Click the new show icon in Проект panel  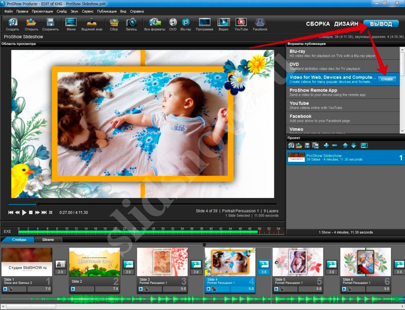click(291, 145)
